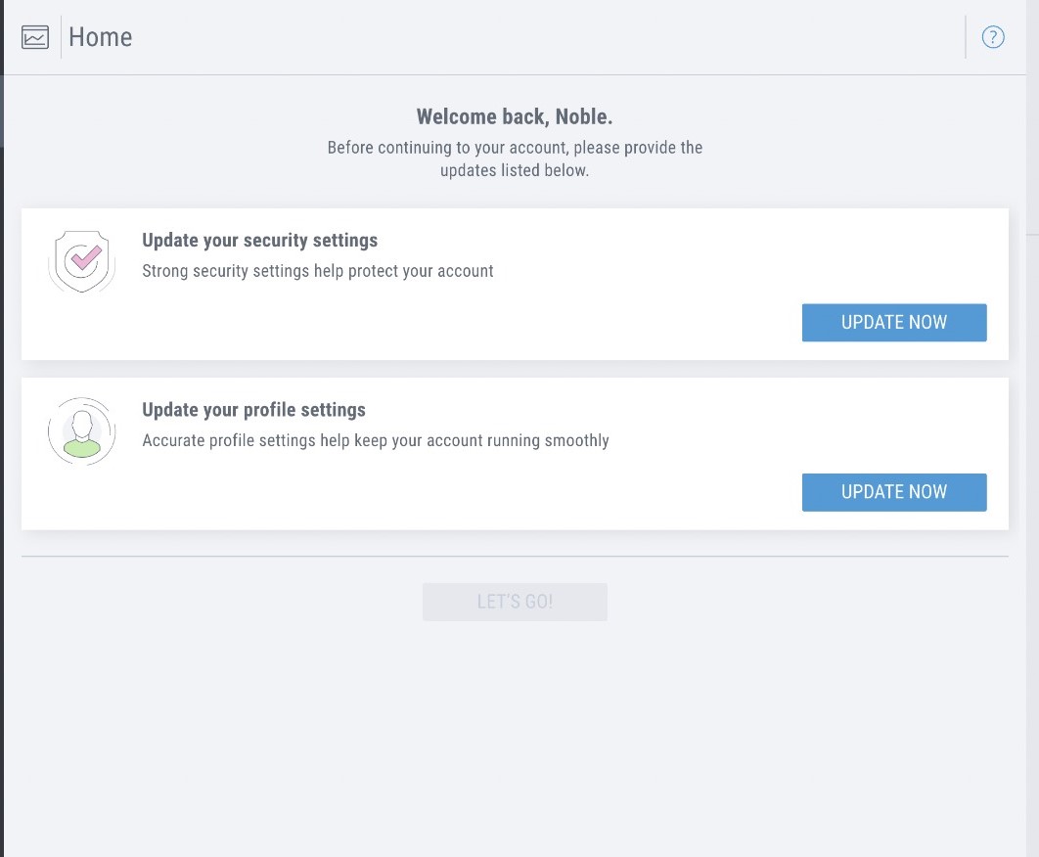Click UPDATE NOW for profile settings
The width and height of the screenshot is (1039, 857).
pyautogui.click(x=893, y=492)
